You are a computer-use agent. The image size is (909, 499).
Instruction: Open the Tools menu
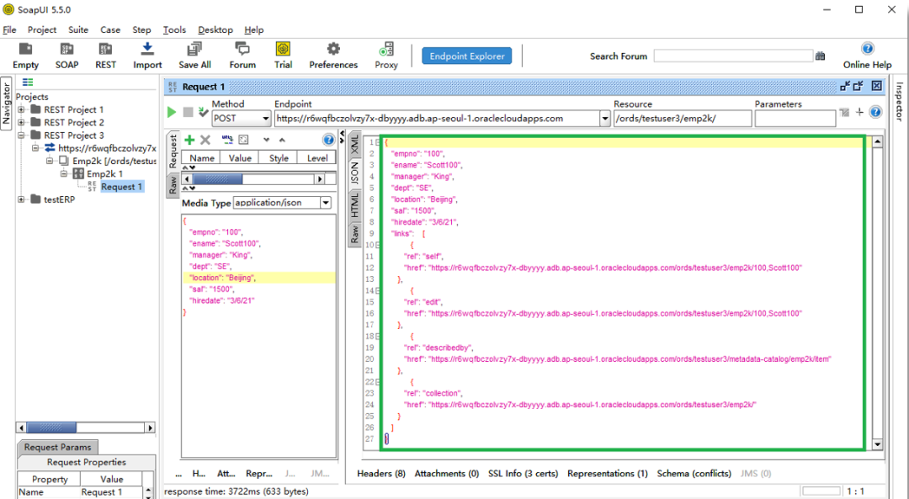click(174, 29)
